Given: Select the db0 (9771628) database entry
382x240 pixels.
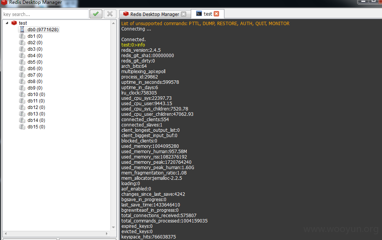Looking at the screenshot, I should click(43, 29).
